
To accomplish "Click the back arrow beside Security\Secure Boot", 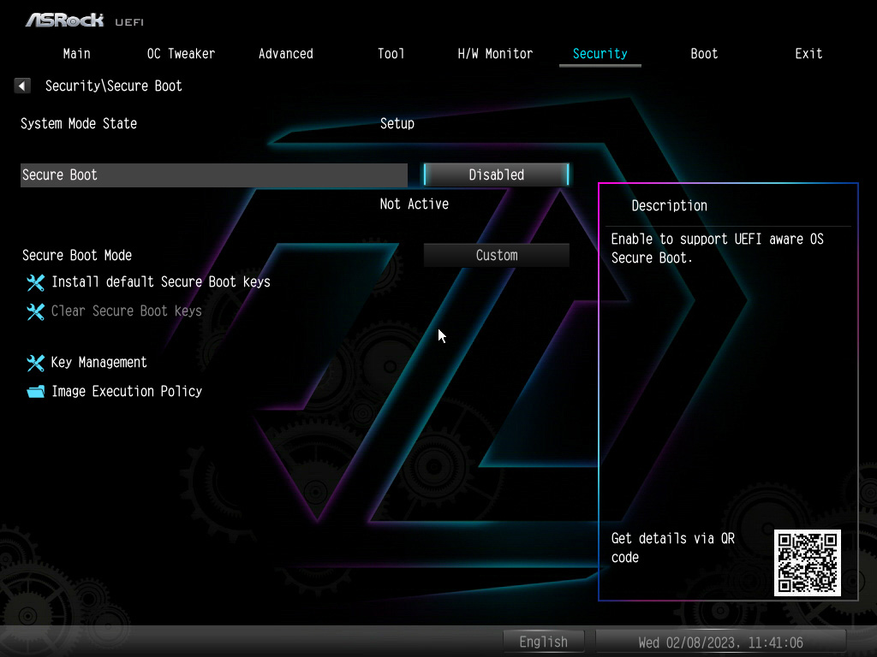I will 21,86.
